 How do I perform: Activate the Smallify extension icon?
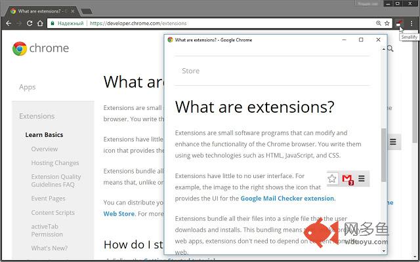399,24
